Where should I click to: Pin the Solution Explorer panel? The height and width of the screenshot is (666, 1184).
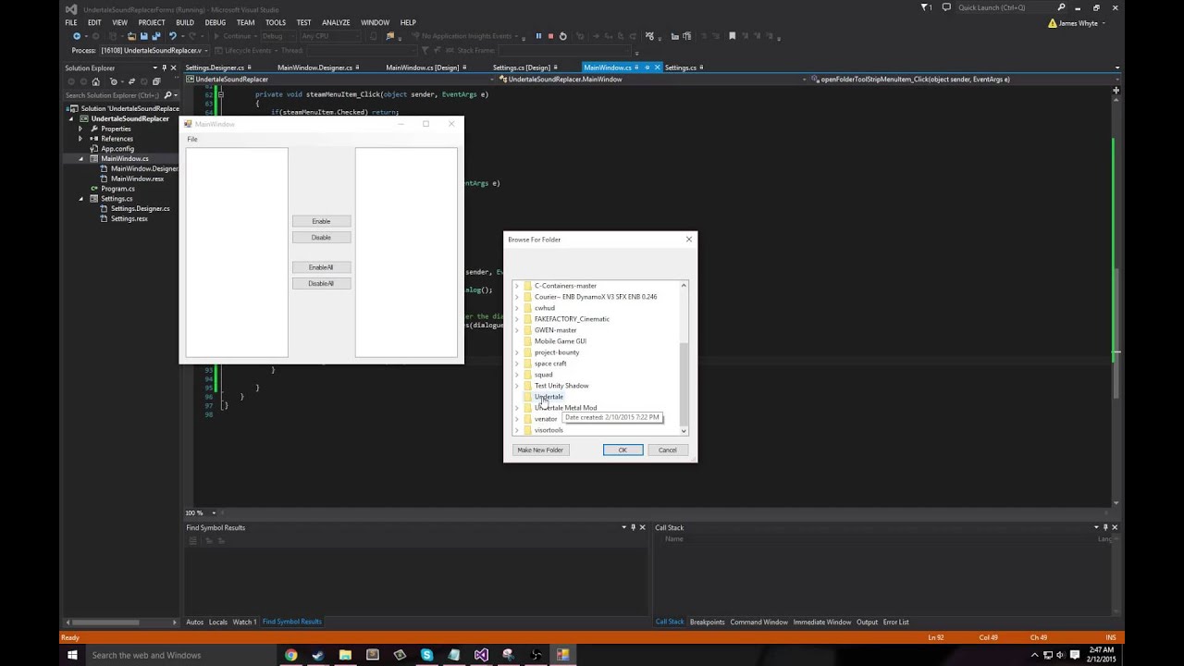point(164,68)
